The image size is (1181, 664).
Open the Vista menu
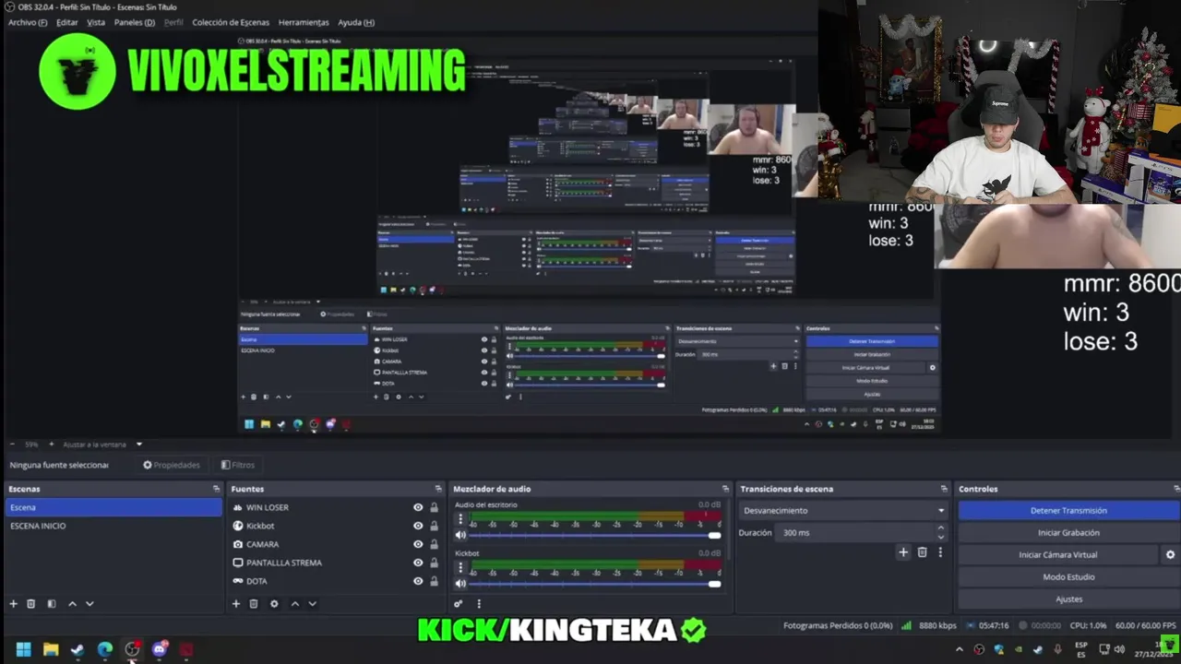pos(96,22)
